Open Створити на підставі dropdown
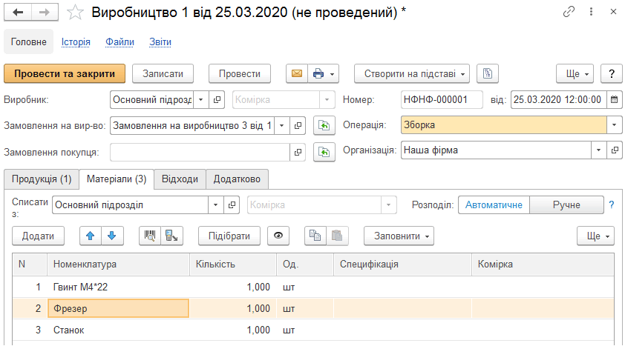Image resolution: width=625 pixels, height=346 pixels. 412,73
